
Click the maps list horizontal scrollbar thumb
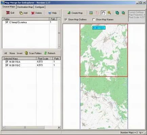coord(25,127)
